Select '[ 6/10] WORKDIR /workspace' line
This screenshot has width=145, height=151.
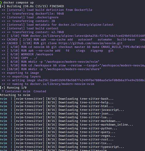click(x=28, y=54)
